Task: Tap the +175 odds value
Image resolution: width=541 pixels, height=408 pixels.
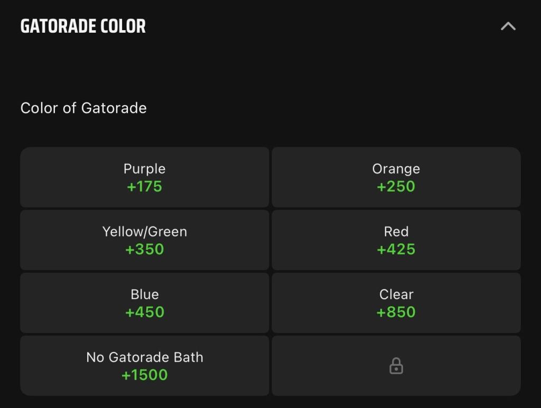Action: coord(145,186)
